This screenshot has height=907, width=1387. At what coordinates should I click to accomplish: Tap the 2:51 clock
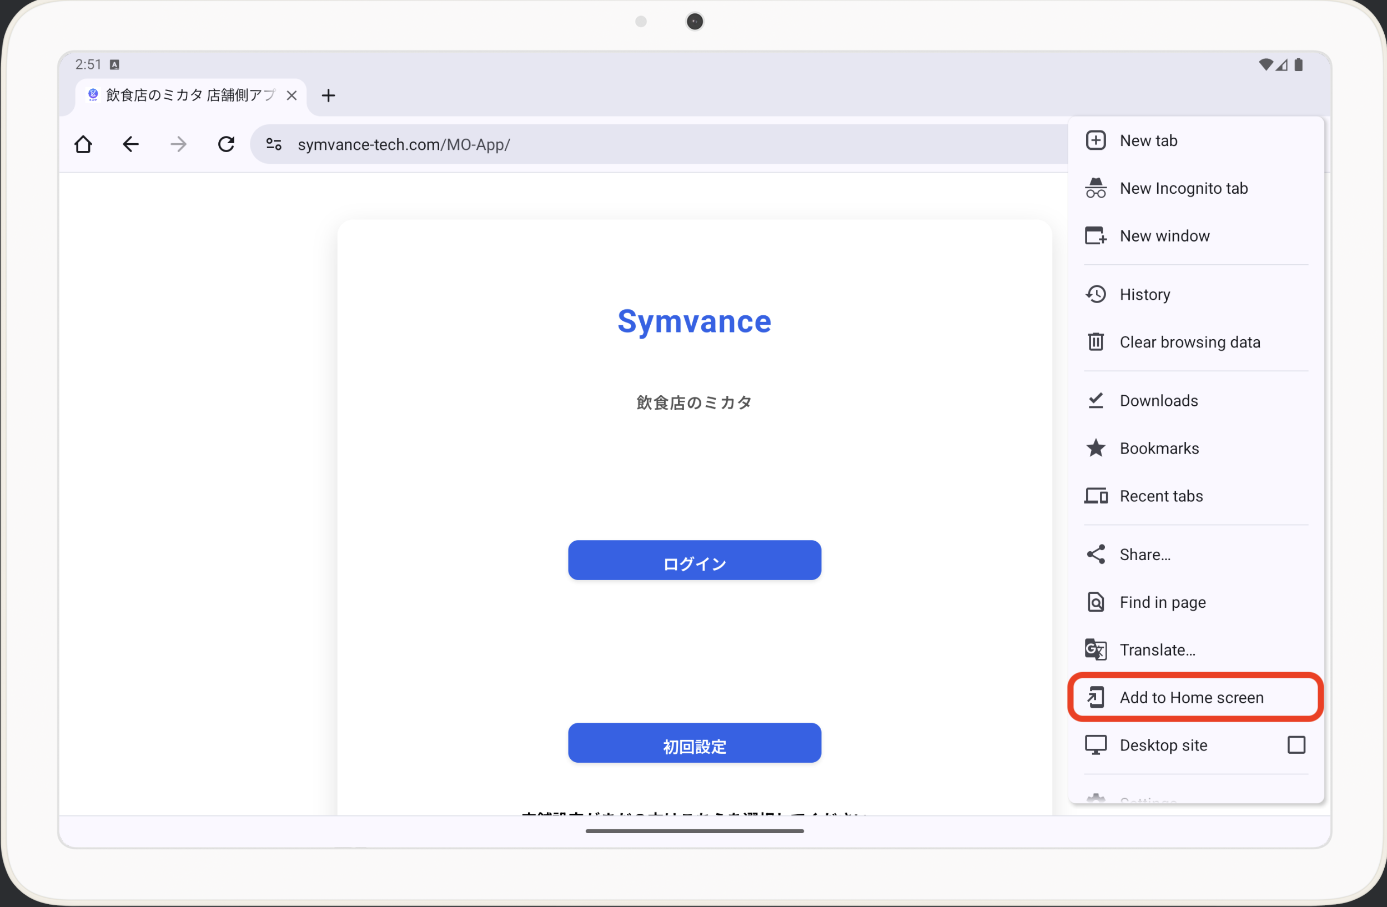(89, 64)
